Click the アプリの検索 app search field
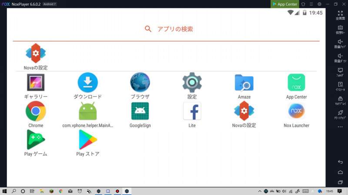Image resolution: width=348 pixels, height=195 pixels. coord(166,29)
